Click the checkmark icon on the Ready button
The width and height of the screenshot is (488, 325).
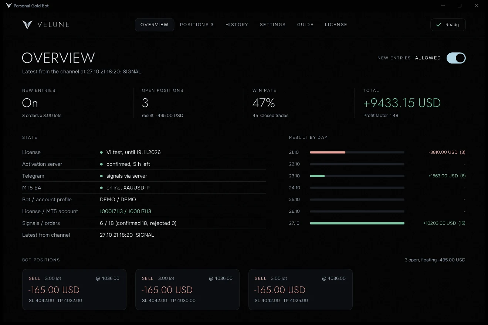coord(438,25)
